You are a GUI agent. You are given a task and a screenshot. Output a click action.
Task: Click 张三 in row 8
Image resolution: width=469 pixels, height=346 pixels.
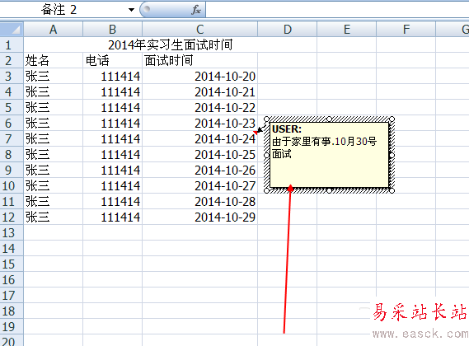click(x=54, y=154)
